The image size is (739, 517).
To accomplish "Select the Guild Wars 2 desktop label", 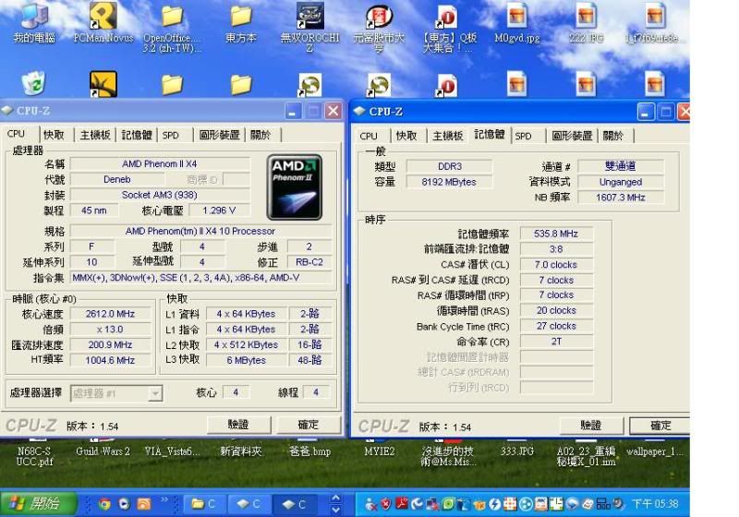I will pos(103,451).
